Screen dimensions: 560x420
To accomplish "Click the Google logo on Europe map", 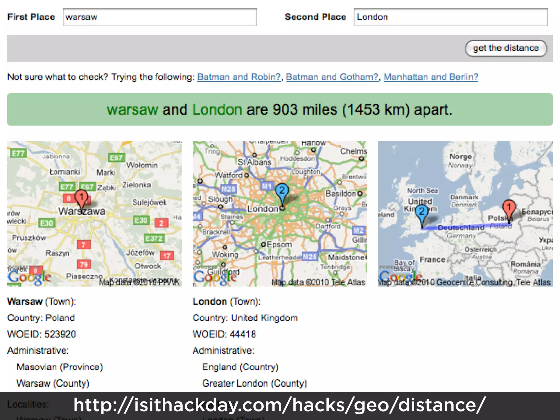I will point(400,277).
